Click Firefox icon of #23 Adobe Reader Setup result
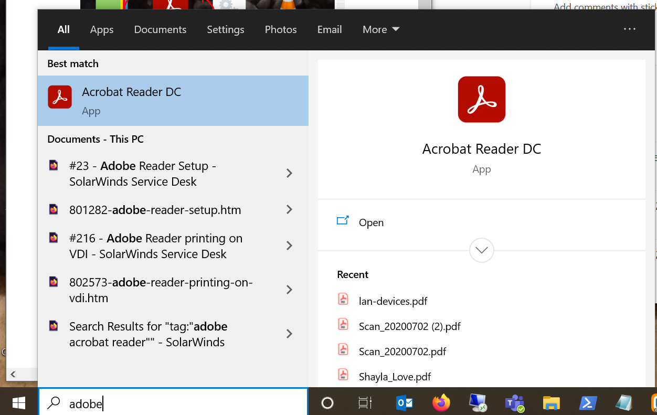This screenshot has height=415, width=657. tap(54, 166)
